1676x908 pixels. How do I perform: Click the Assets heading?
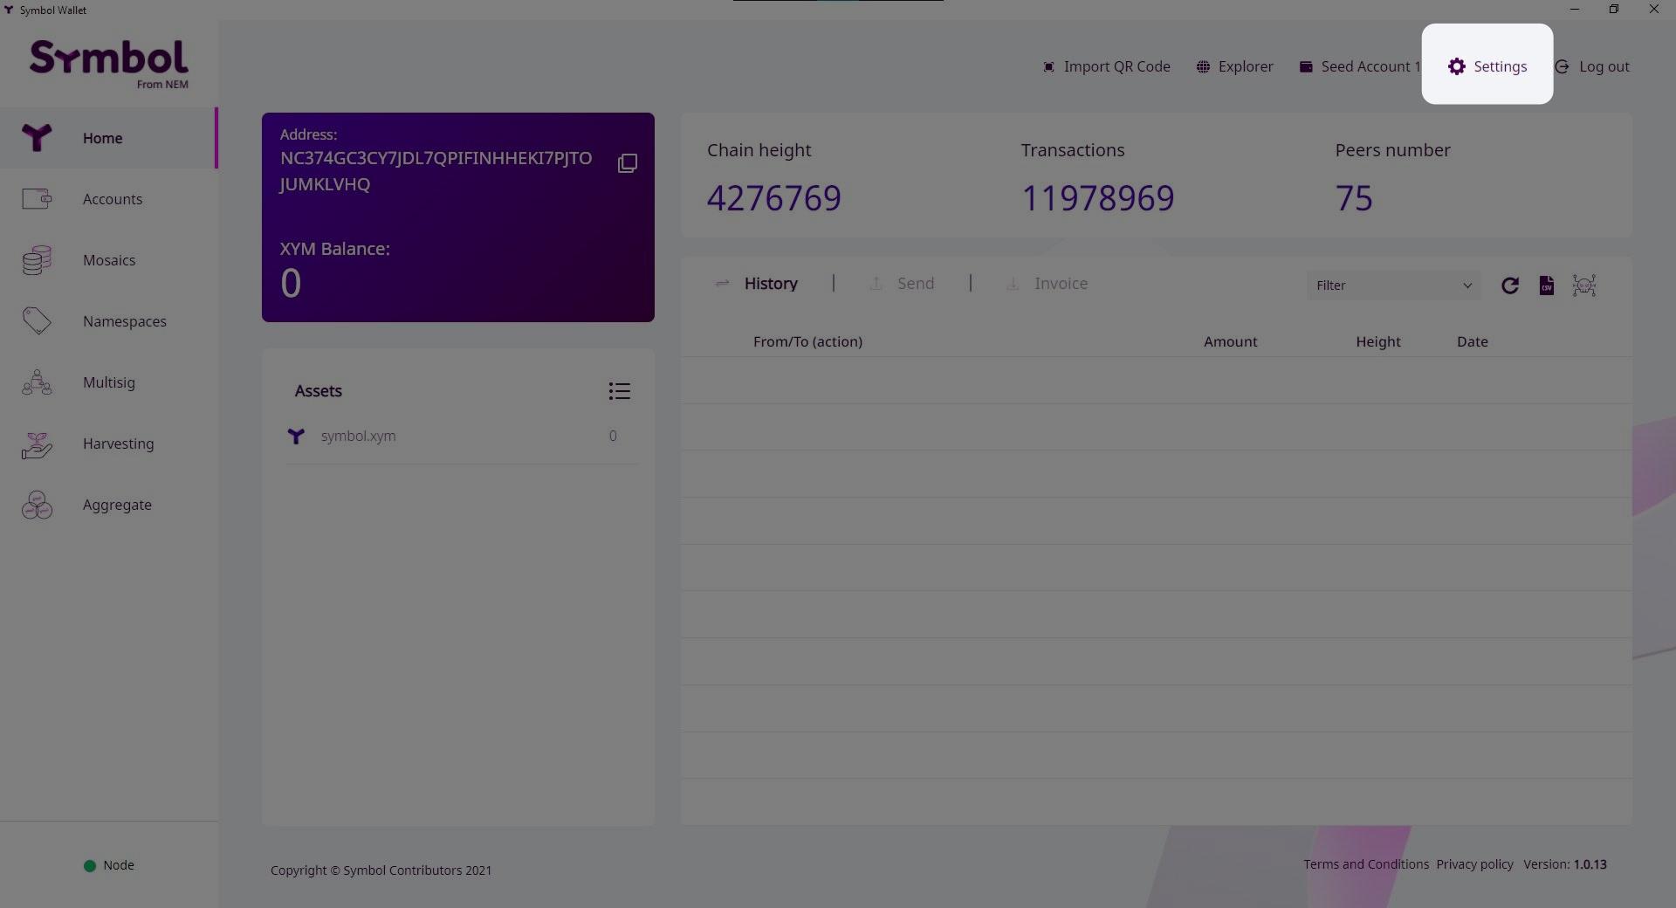click(x=318, y=391)
